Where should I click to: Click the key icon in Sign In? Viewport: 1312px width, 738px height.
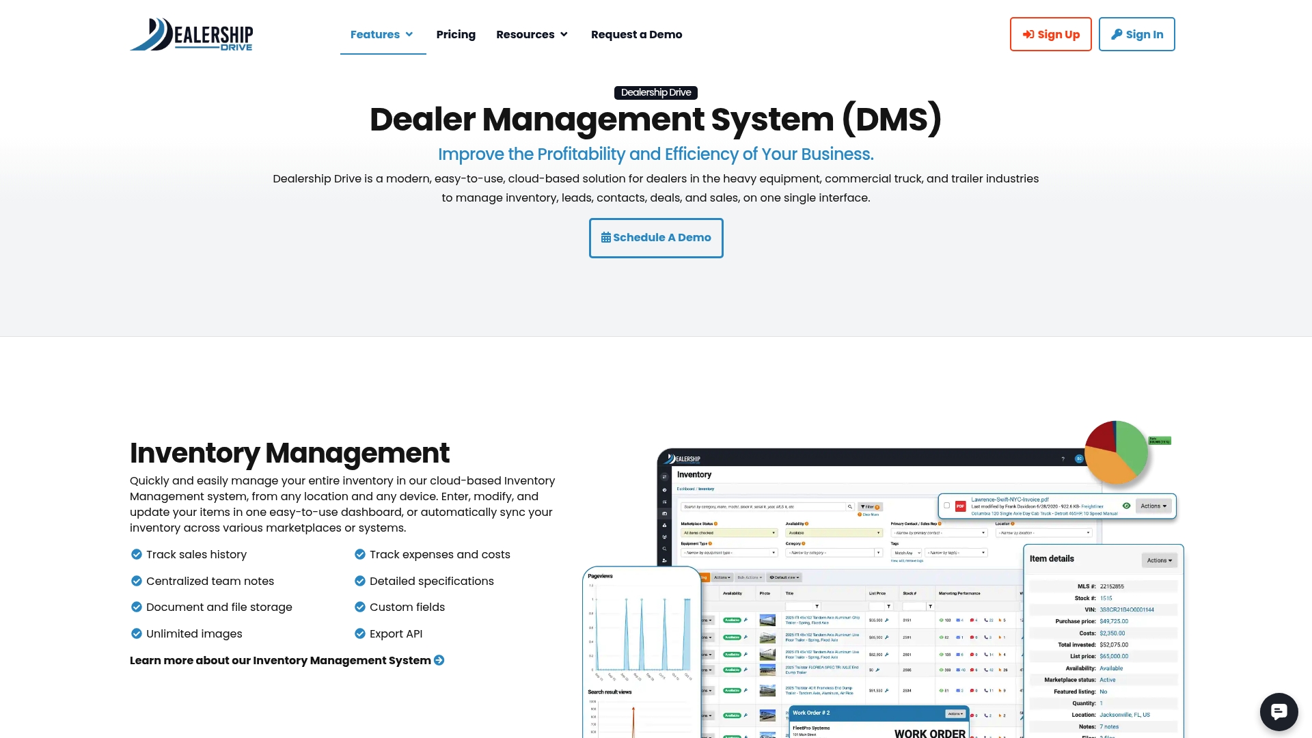[x=1117, y=34]
